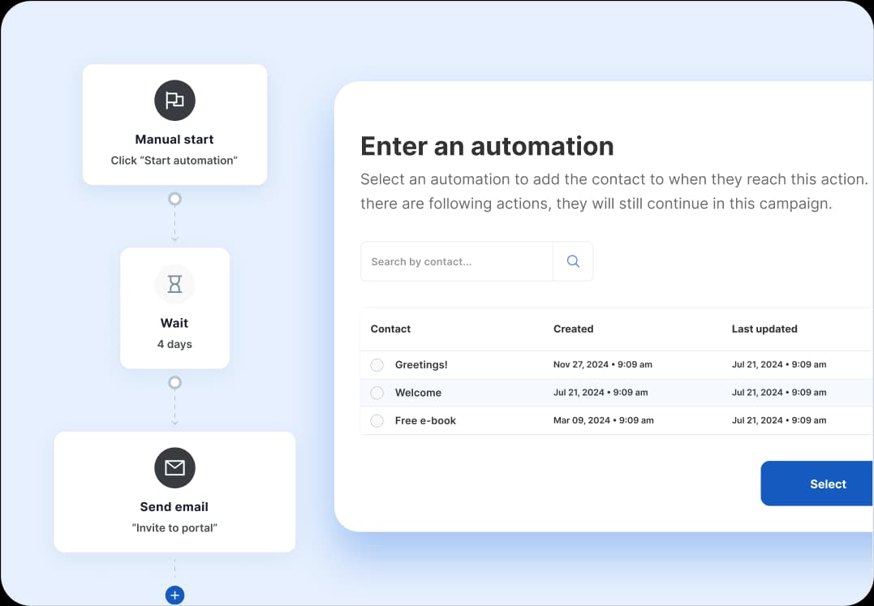Click the magnifying glass search icon
The width and height of the screenshot is (874, 606).
click(573, 261)
